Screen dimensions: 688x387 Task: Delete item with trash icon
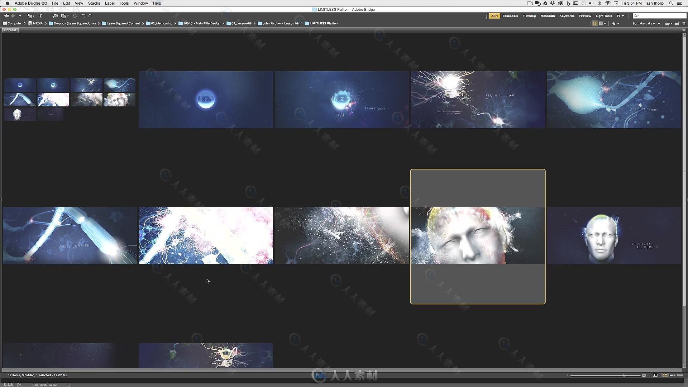684,23
